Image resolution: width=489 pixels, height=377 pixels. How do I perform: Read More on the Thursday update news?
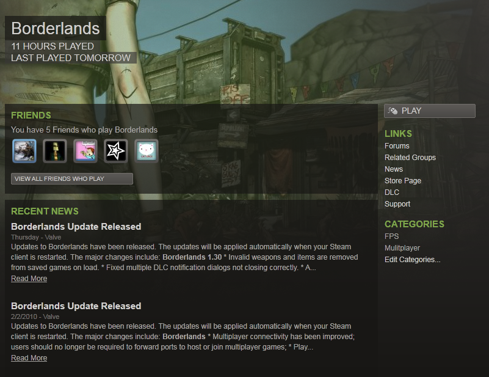click(x=29, y=279)
